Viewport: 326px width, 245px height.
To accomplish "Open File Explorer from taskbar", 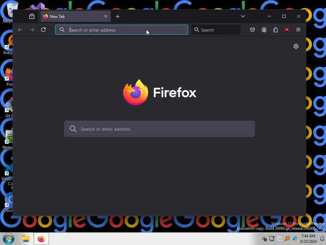I will coord(26,239).
